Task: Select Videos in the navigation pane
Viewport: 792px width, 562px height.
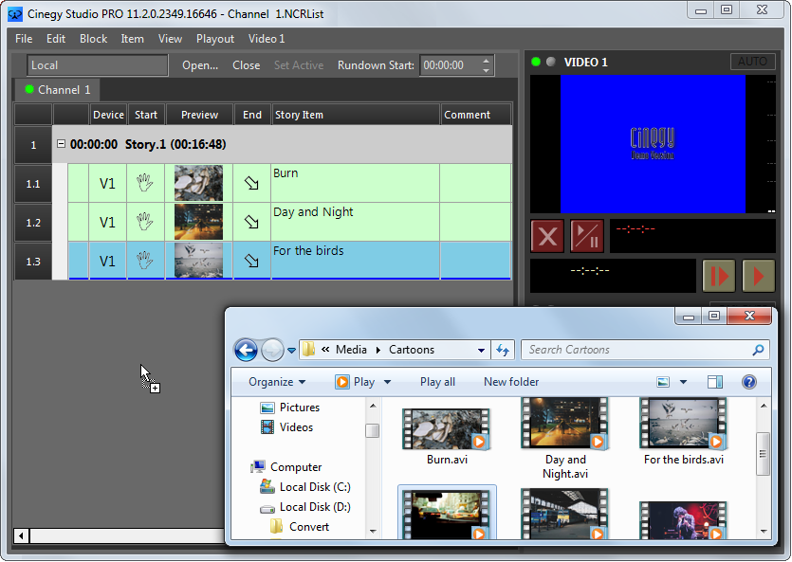Action: click(286, 427)
